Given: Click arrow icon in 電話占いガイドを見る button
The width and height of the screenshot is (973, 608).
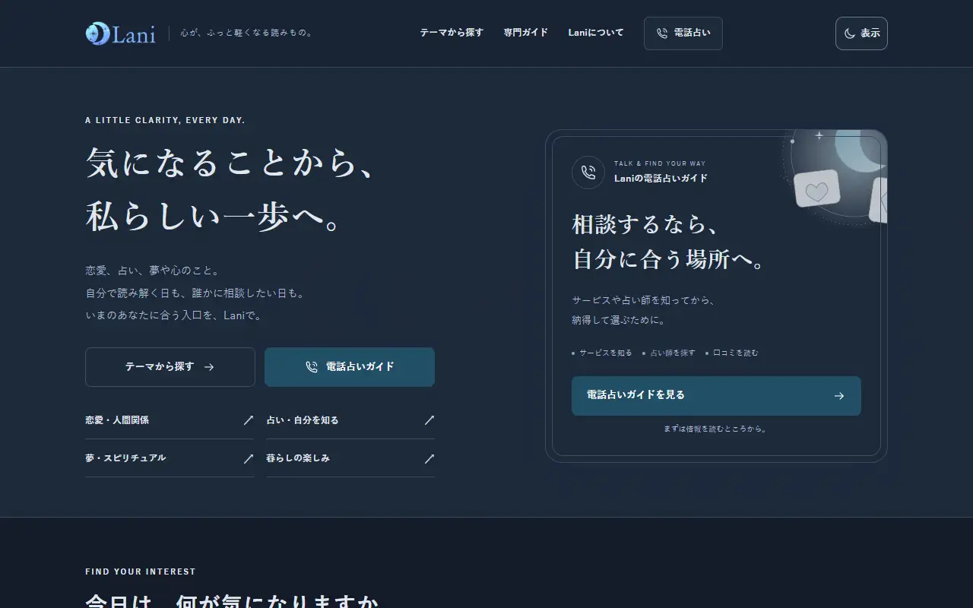Looking at the screenshot, I should tap(839, 396).
